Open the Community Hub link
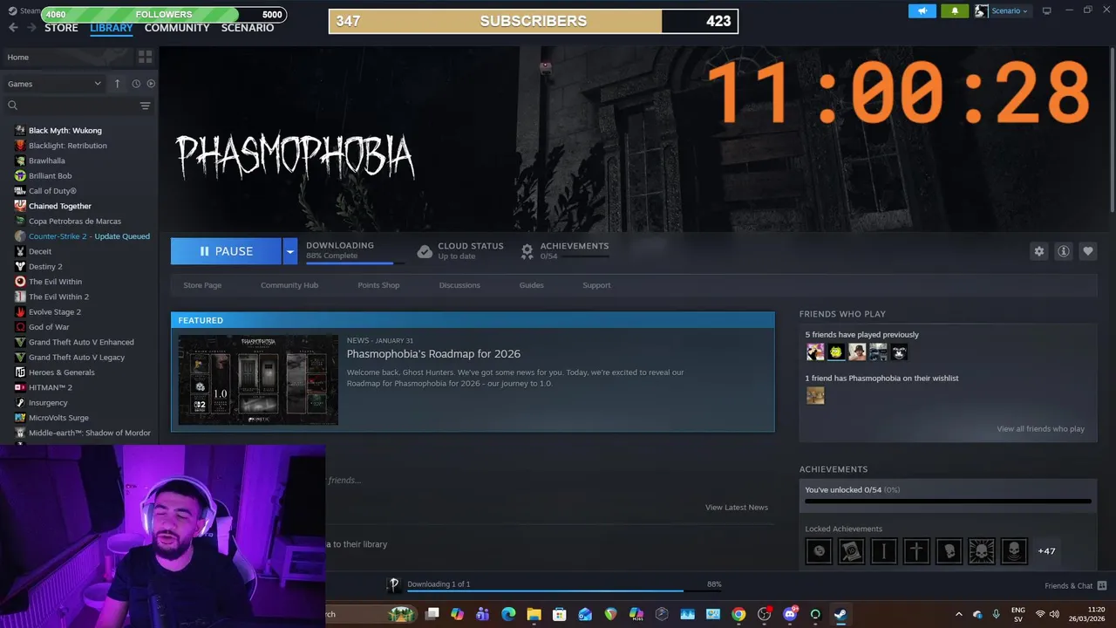Screen dimensions: 1116x628 (289, 285)
